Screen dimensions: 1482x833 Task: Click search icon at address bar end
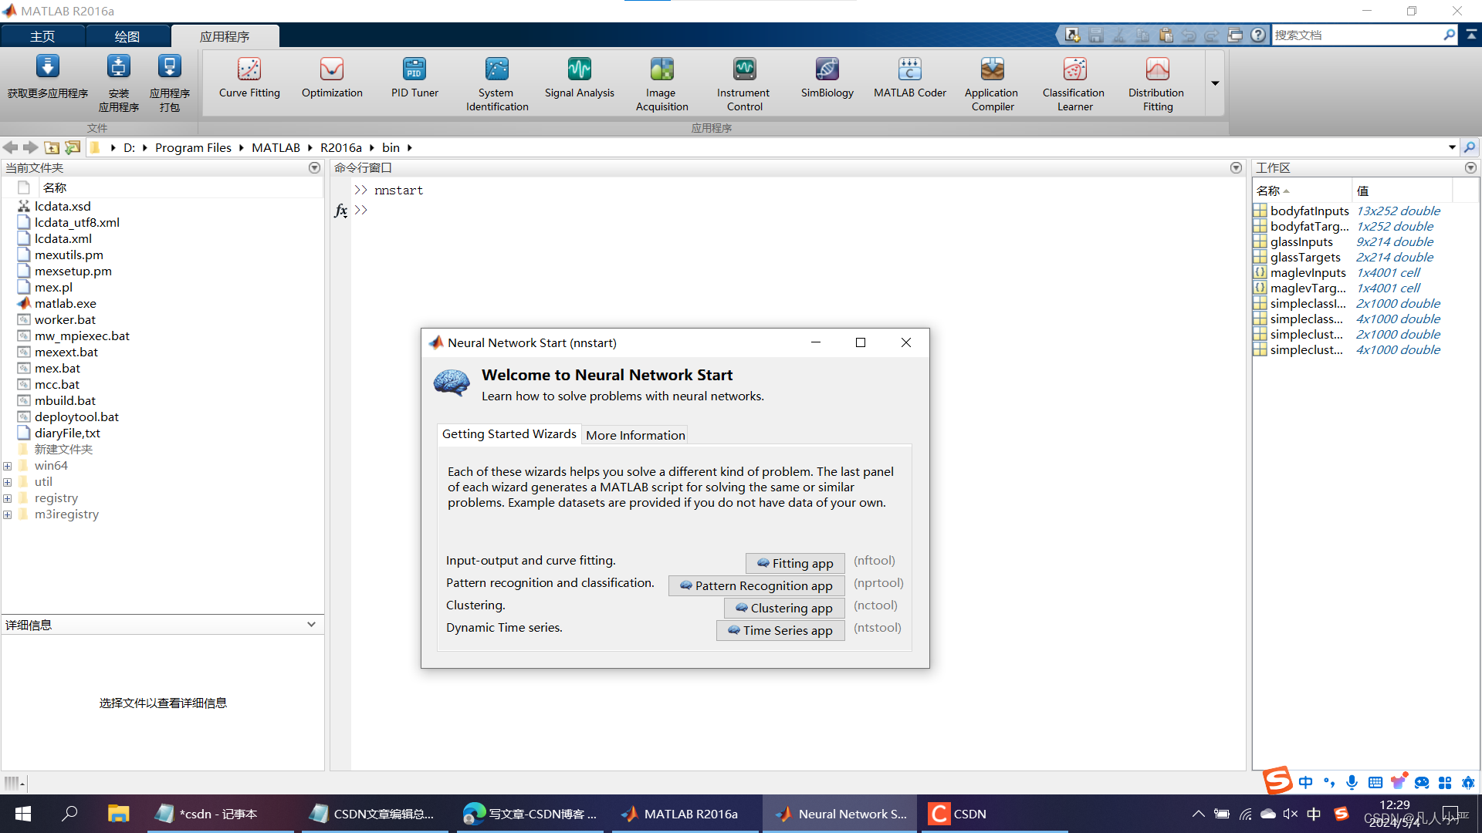point(1470,147)
